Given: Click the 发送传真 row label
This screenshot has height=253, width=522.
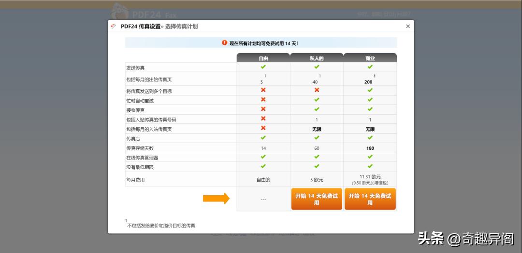Looking at the screenshot, I should (135, 68).
